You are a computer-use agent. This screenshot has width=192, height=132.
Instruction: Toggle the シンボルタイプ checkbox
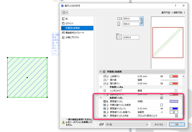pos(176,91)
